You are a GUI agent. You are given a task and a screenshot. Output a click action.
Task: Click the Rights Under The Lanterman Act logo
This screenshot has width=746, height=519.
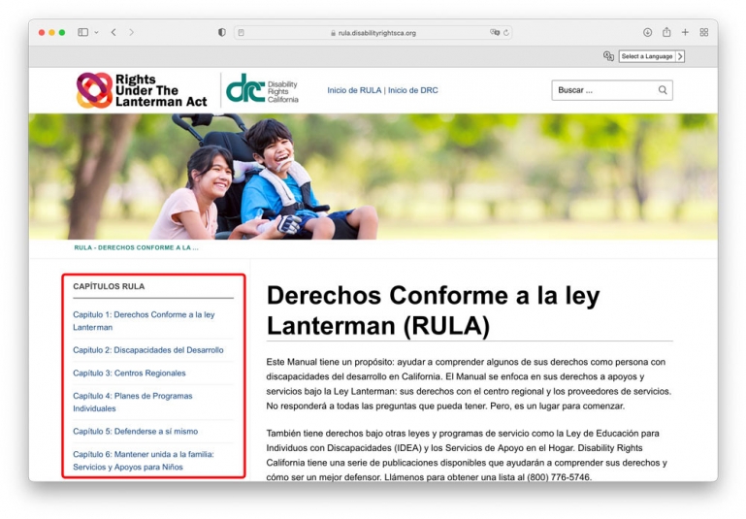point(142,90)
